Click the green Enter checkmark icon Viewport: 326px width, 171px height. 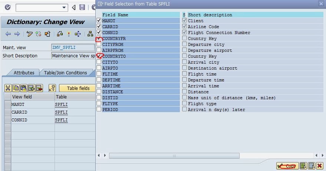[x=8, y=8]
